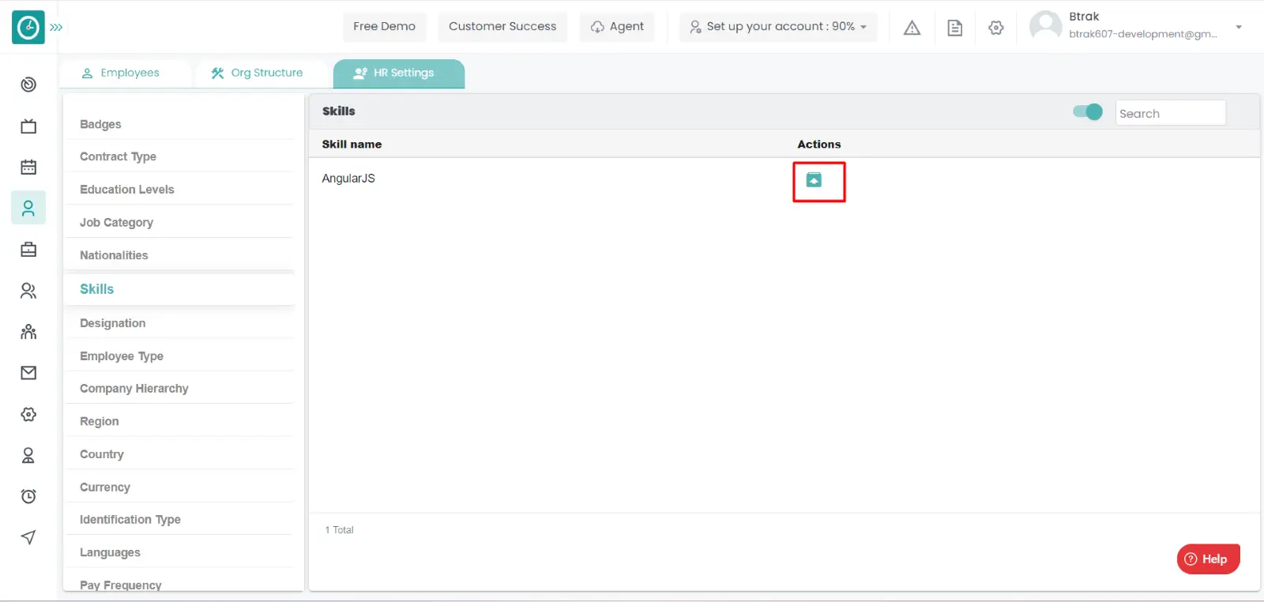Open the settings gear in top bar
Image resolution: width=1264 pixels, height=602 pixels.
coord(995,28)
